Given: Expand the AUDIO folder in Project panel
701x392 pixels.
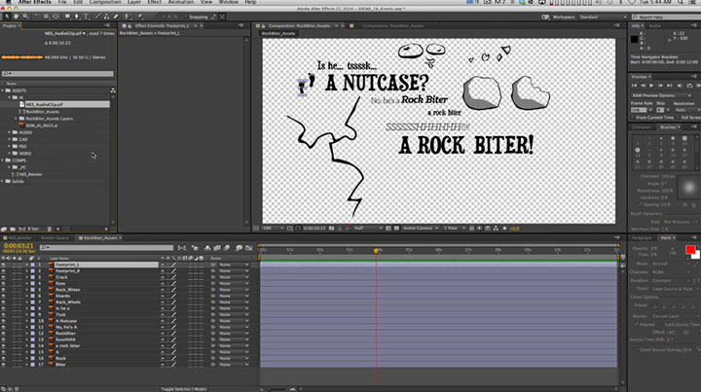Looking at the screenshot, I should [10, 132].
